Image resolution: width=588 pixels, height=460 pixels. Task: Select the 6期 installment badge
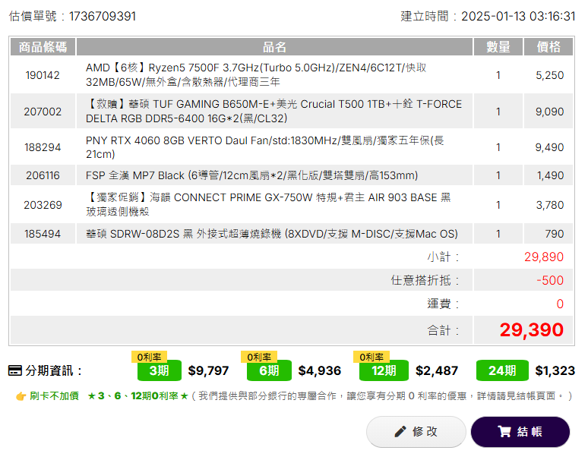(x=269, y=370)
